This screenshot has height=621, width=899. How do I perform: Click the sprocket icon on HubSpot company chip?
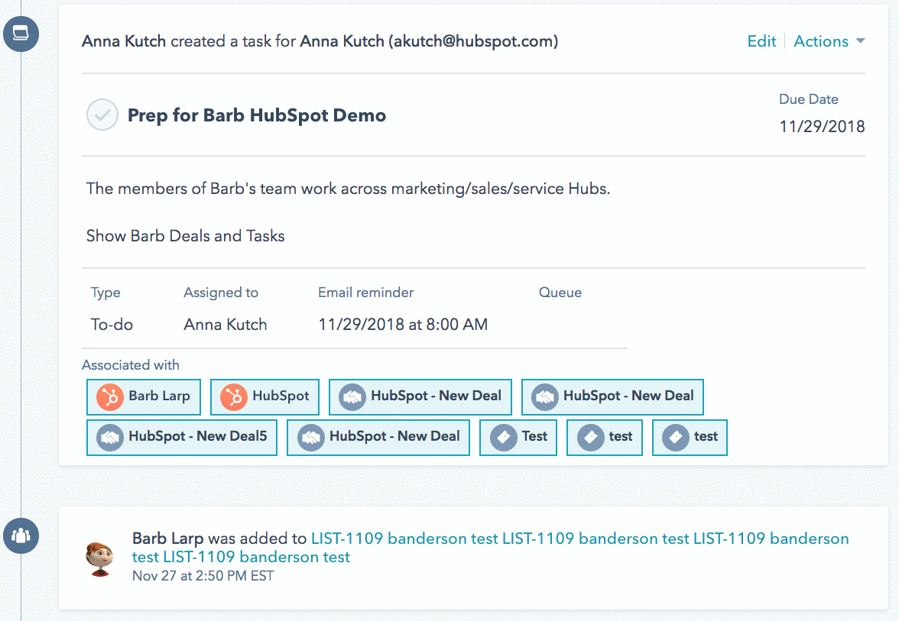click(234, 396)
